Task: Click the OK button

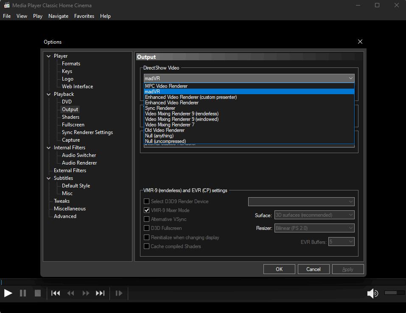Action: coord(279,269)
